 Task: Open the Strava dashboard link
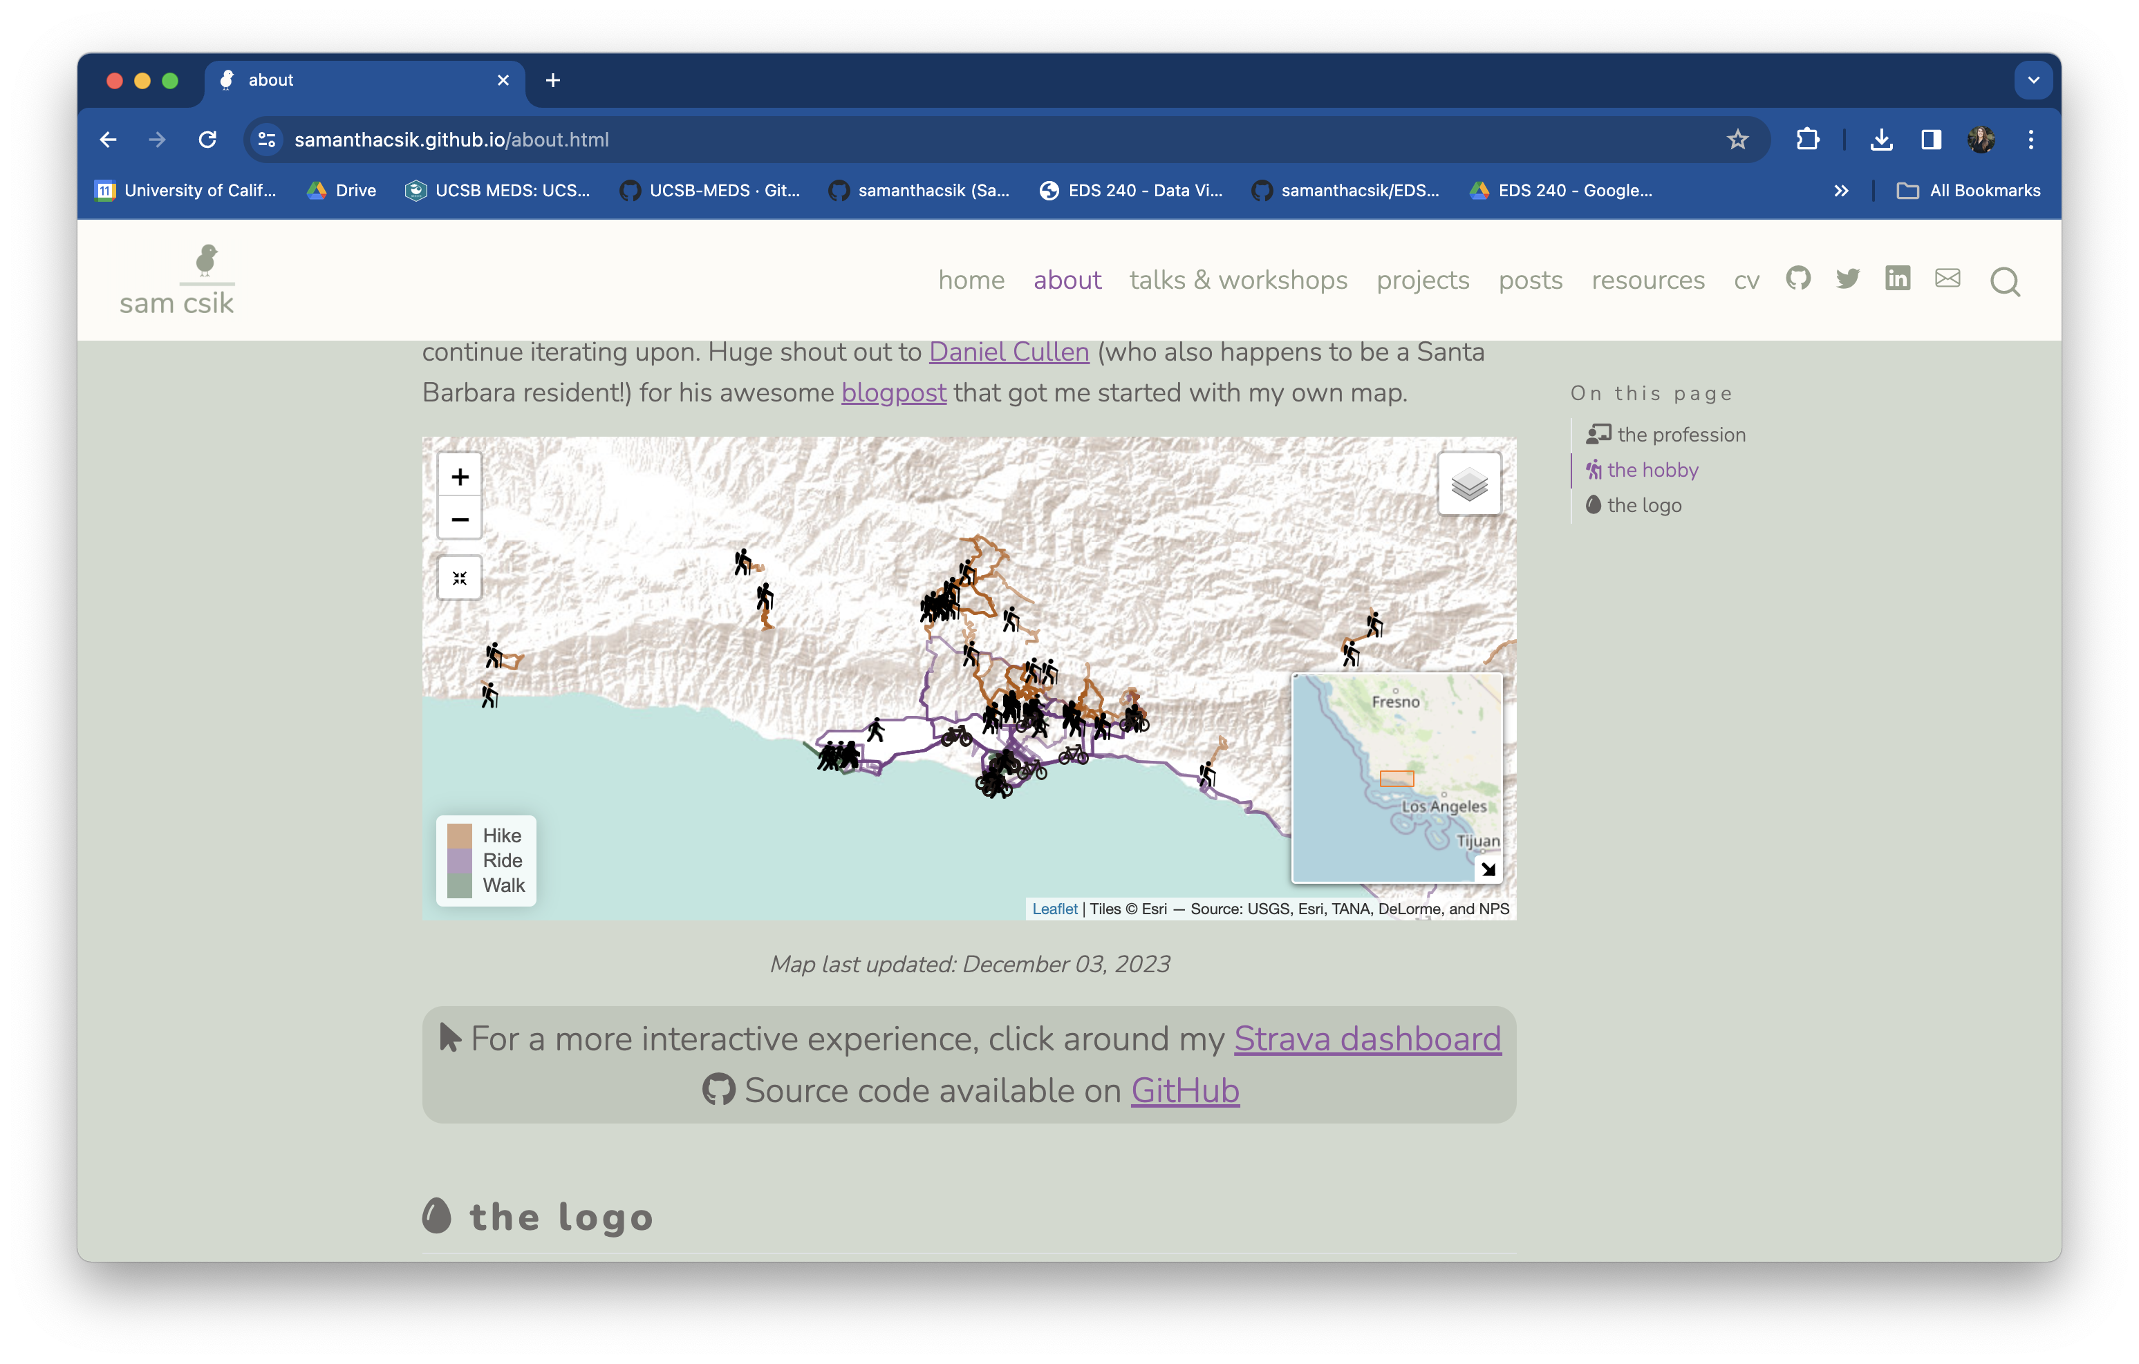tap(1367, 1038)
